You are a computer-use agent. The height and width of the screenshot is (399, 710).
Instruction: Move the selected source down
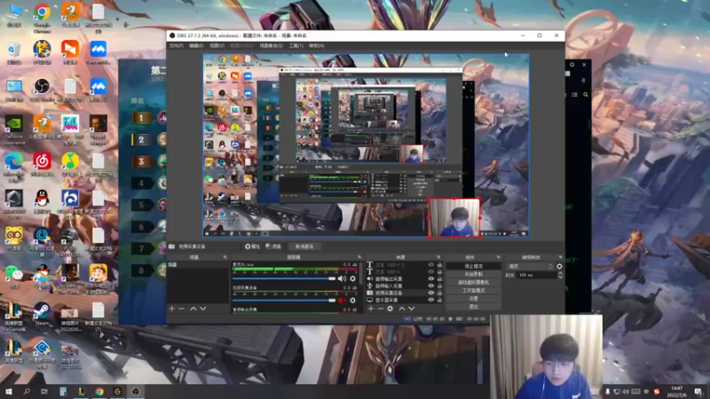point(411,309)
